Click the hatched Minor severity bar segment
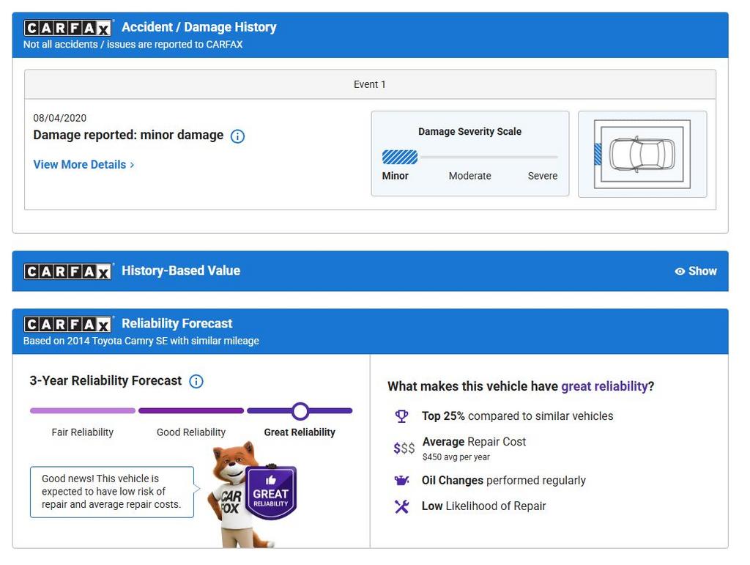Viewport: 750px width, 565px height. click(400, 157)
